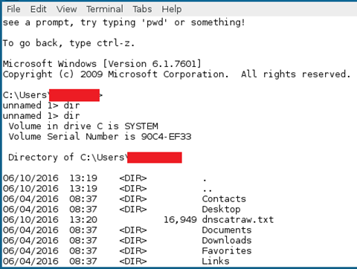357x269 pixels.
Task: Click the Favorites directory entry
Action: 227,250
